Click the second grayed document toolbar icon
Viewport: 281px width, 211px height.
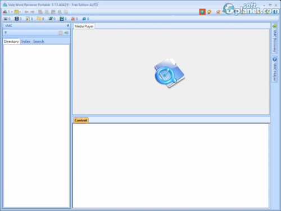tap(47, 12)
